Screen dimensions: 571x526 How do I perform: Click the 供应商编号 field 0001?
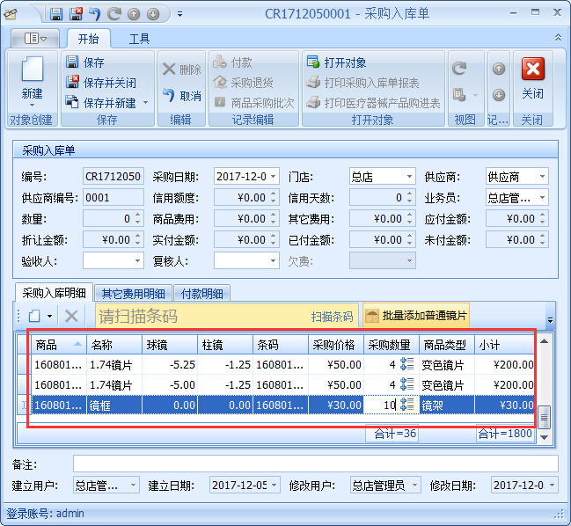point(113,198)
